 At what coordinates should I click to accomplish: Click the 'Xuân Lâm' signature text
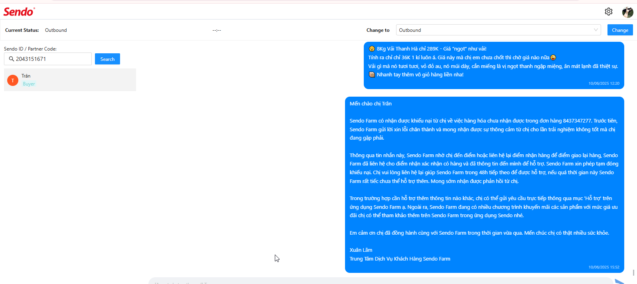[361, 250]
